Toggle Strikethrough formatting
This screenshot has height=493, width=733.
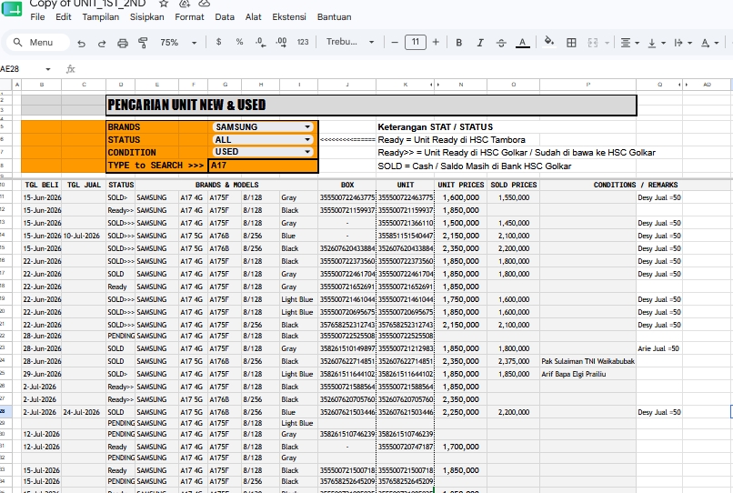click(x=501, y=43)
